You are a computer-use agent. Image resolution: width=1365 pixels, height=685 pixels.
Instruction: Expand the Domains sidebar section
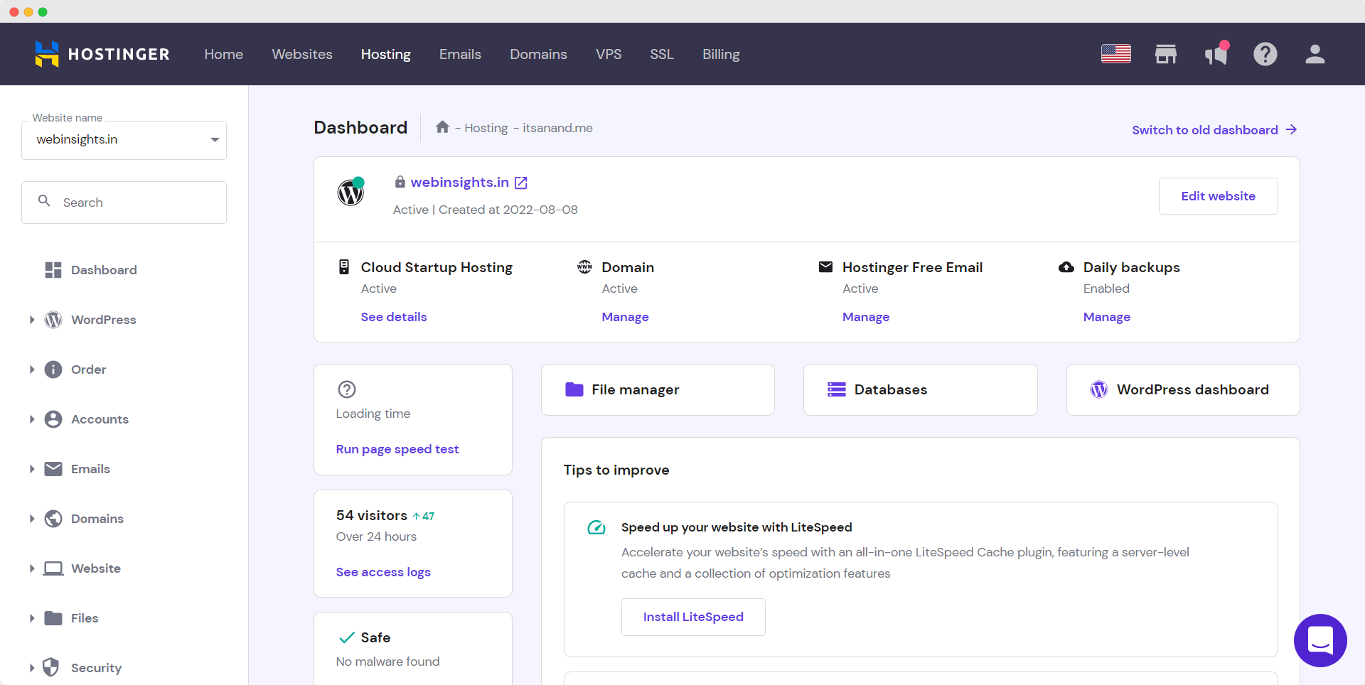click(x=32, y=519)
